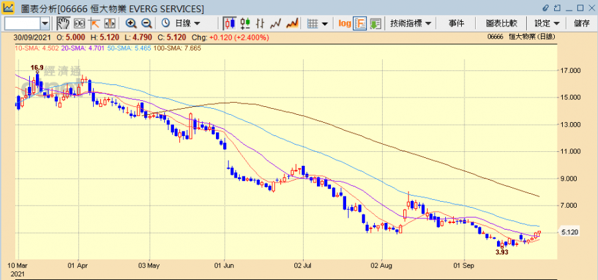Toggle the log scale button
The height and width of the screenshot is (280, 598).
pyautogui.click(x=344, y=23)
